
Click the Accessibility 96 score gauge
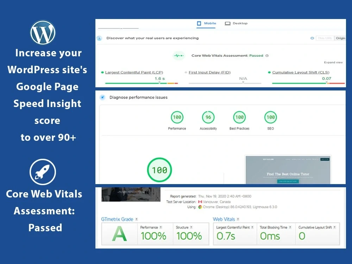click(x=208, y=117)
